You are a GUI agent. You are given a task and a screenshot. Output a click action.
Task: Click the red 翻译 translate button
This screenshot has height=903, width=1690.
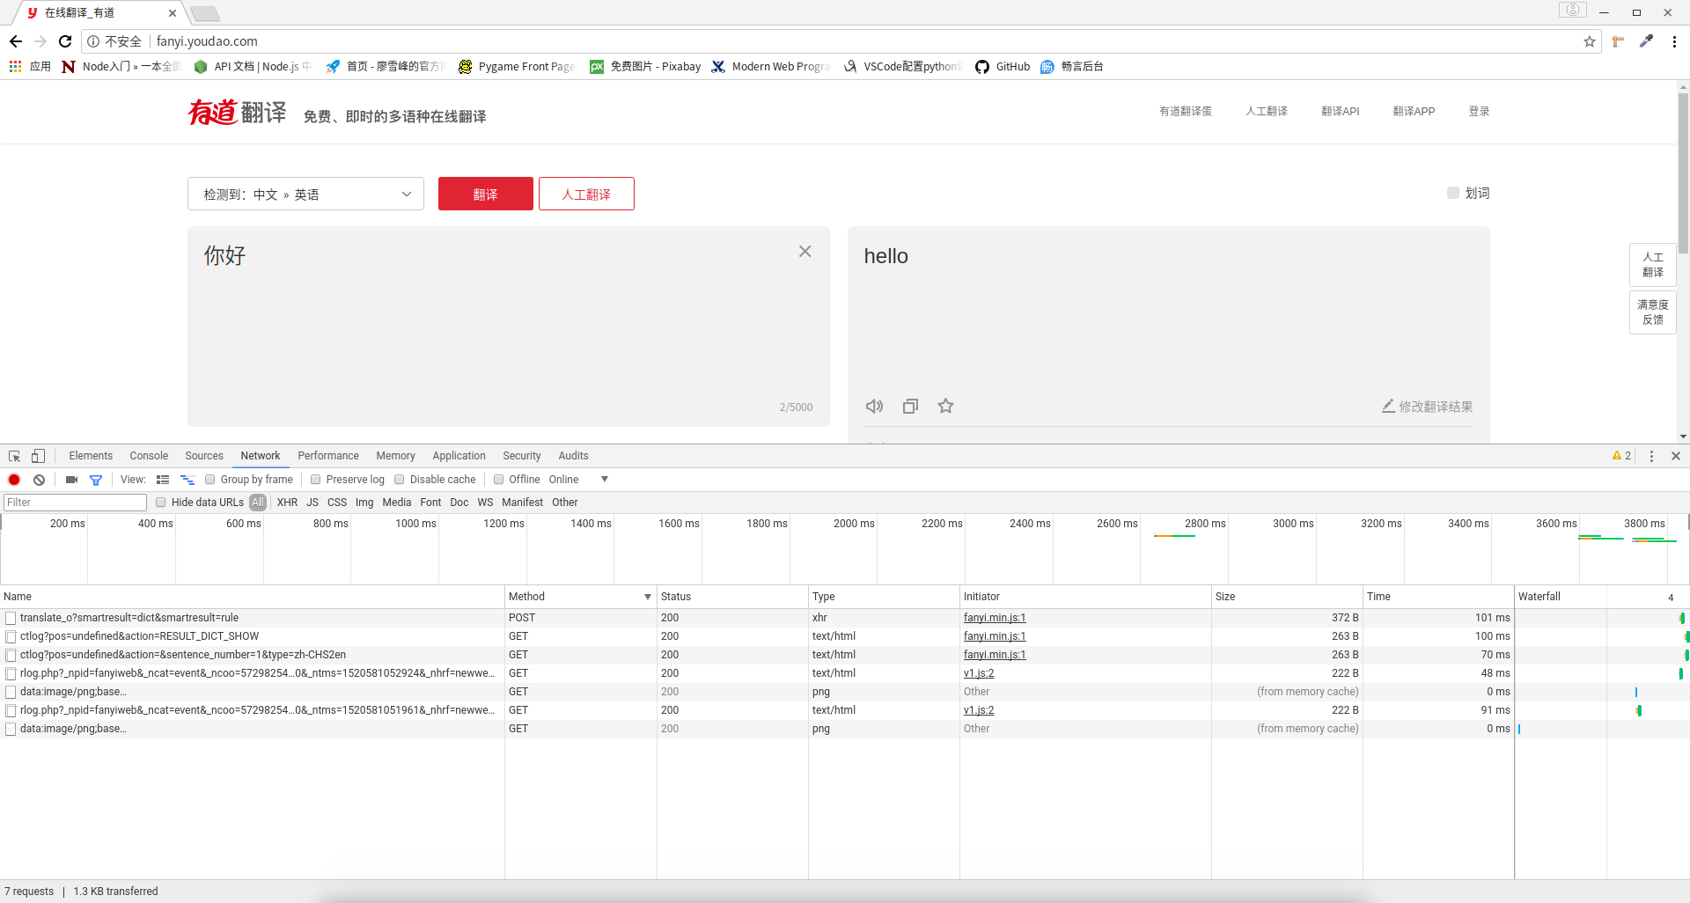click(x=486, y=194)
